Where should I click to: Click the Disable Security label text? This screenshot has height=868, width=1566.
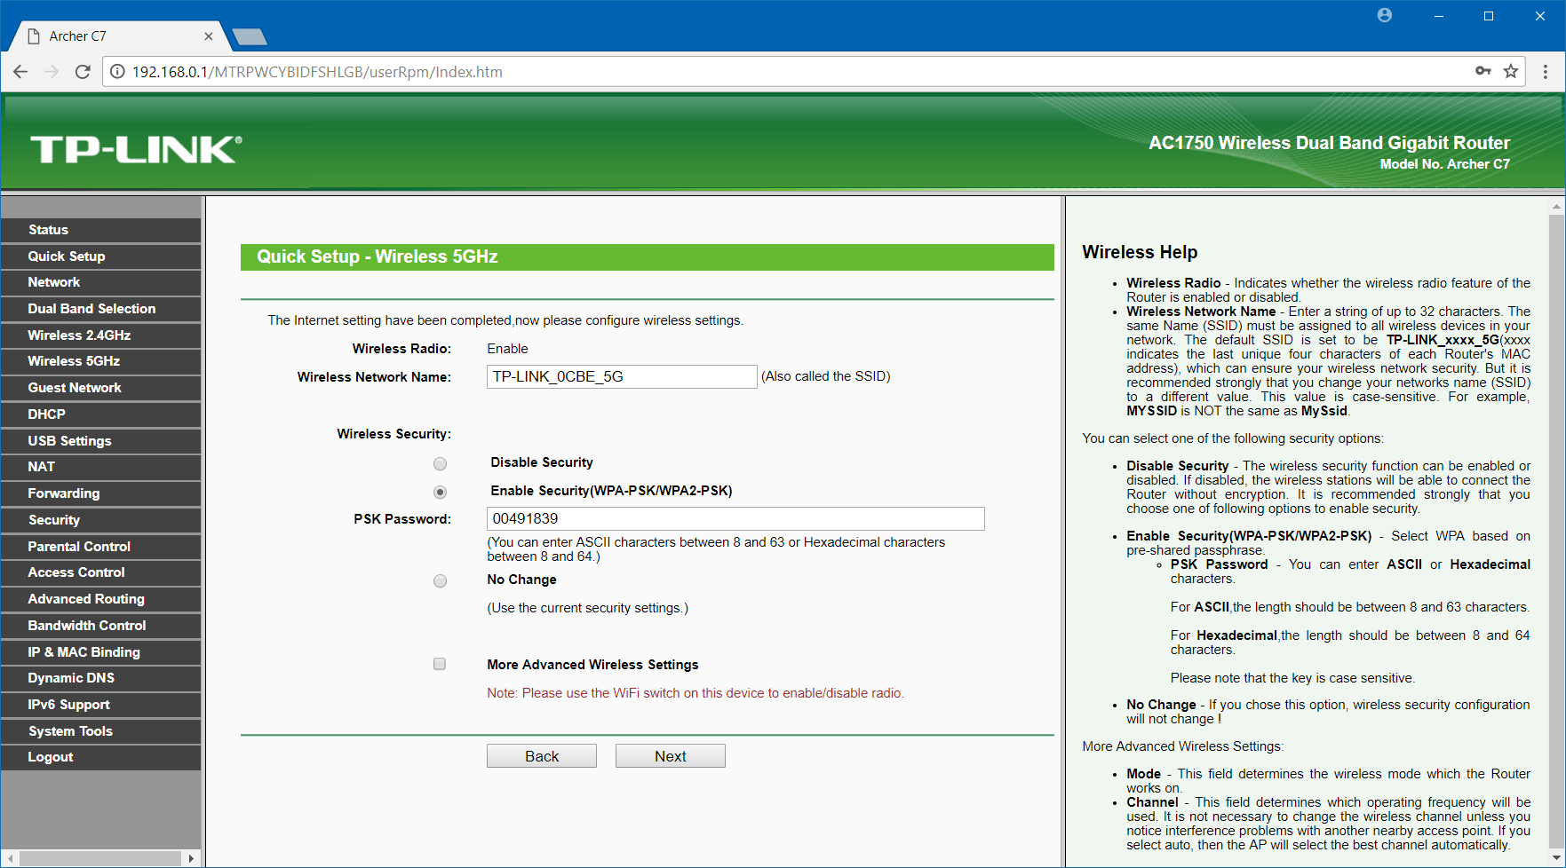click(x=542, y=462)
